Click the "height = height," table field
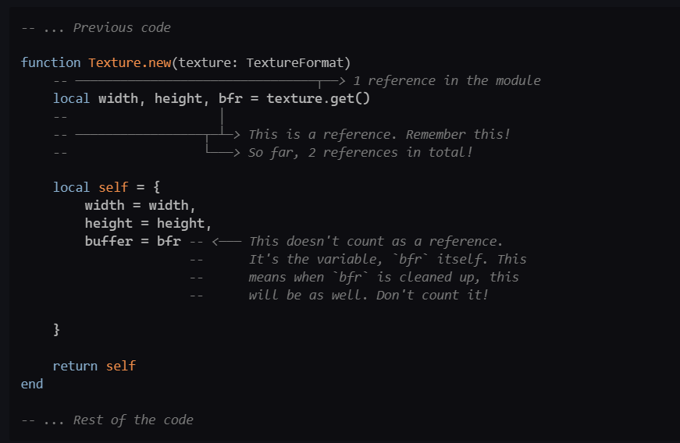This screenshot has height=443, width=680. pos(148,223)
